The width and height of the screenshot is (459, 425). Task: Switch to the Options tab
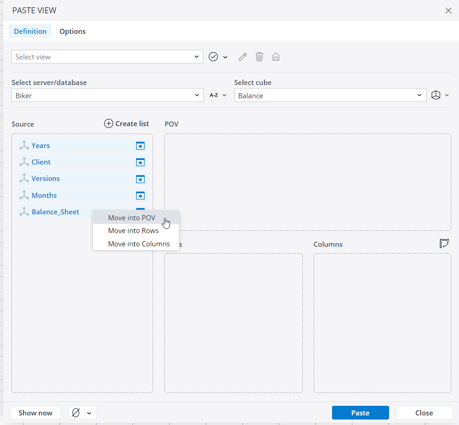[73, 31]
